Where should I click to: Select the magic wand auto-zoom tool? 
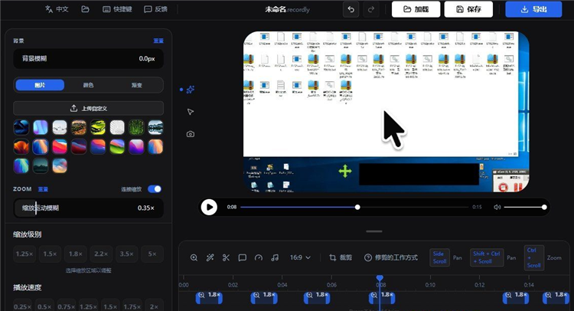[x=210, y=258]
